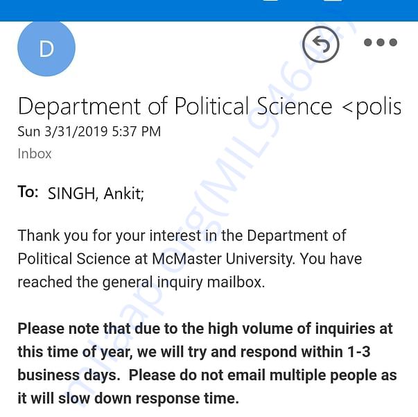Tap the 'Sun 3/31/2019 5:37 PM' timestamp
The image size is (418, 417).
point(89,132)
